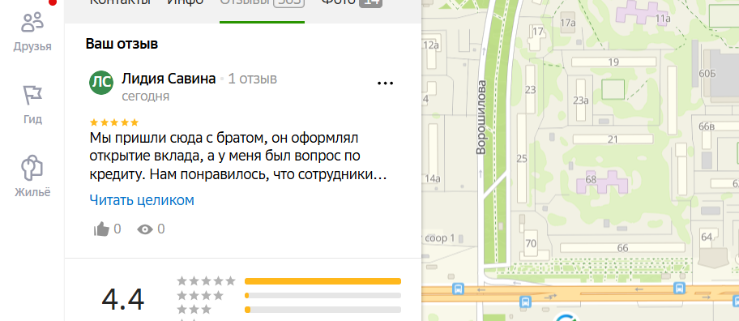Select building 25 on the map
739x321 pixels.
click(522, 158)
